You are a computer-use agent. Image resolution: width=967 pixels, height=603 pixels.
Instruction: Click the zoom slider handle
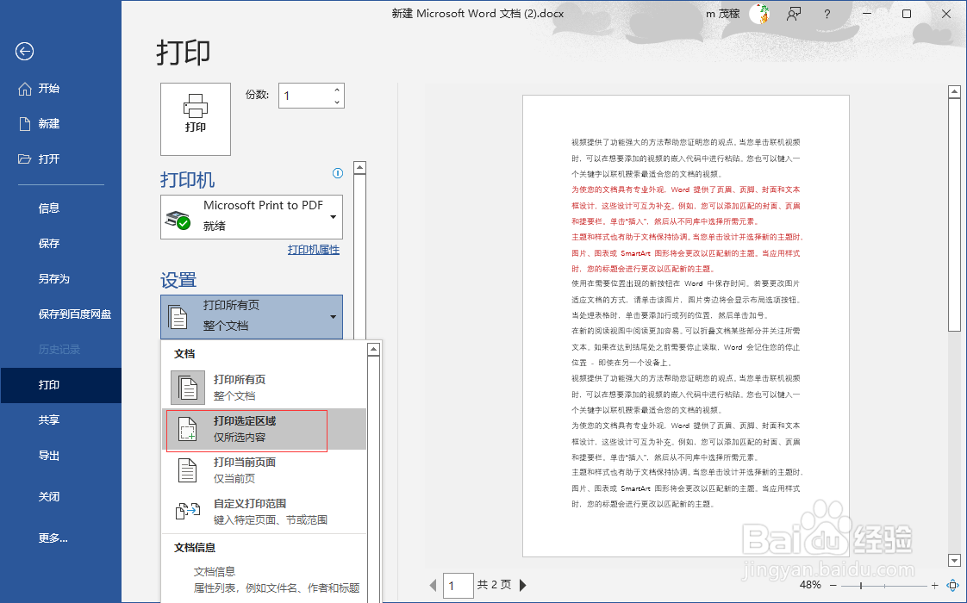coord(861,585)
